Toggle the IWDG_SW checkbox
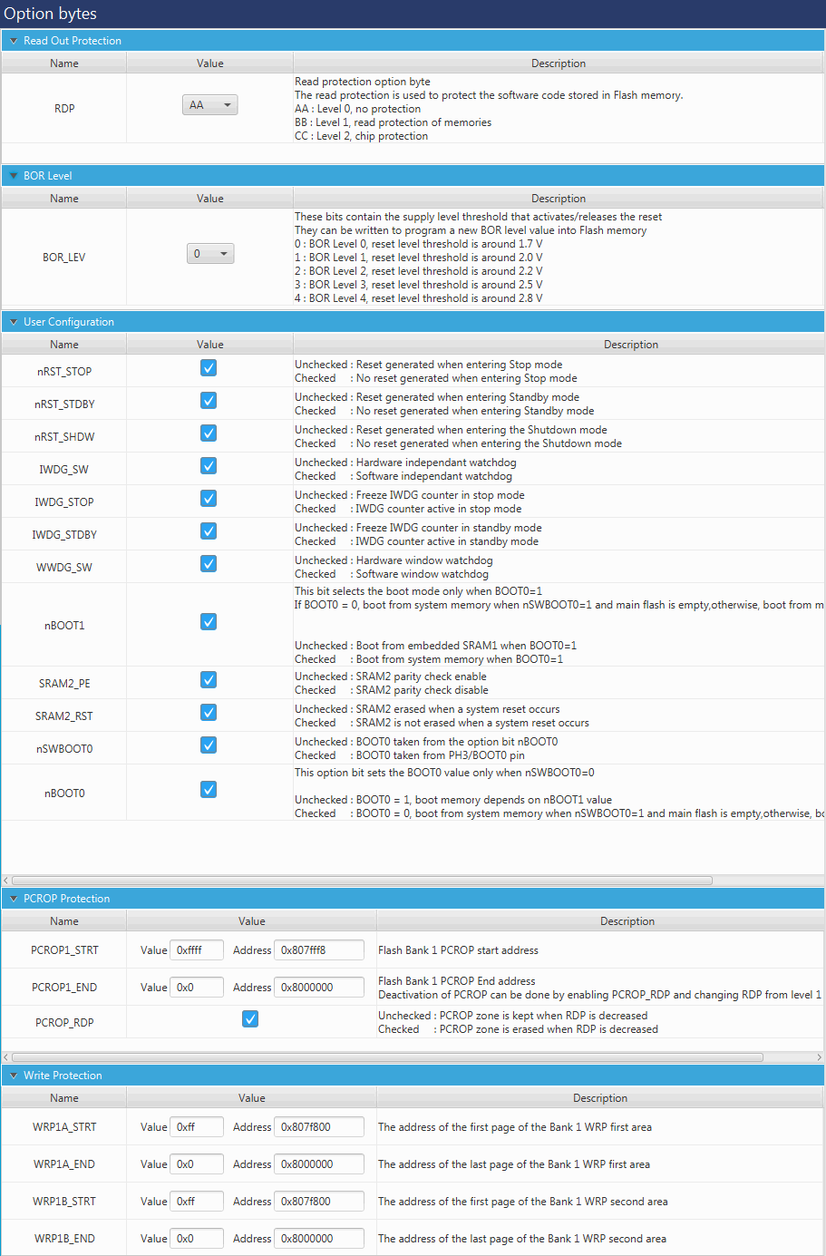The width and height of the screenshot is (826, 1256). click(209, 466)
